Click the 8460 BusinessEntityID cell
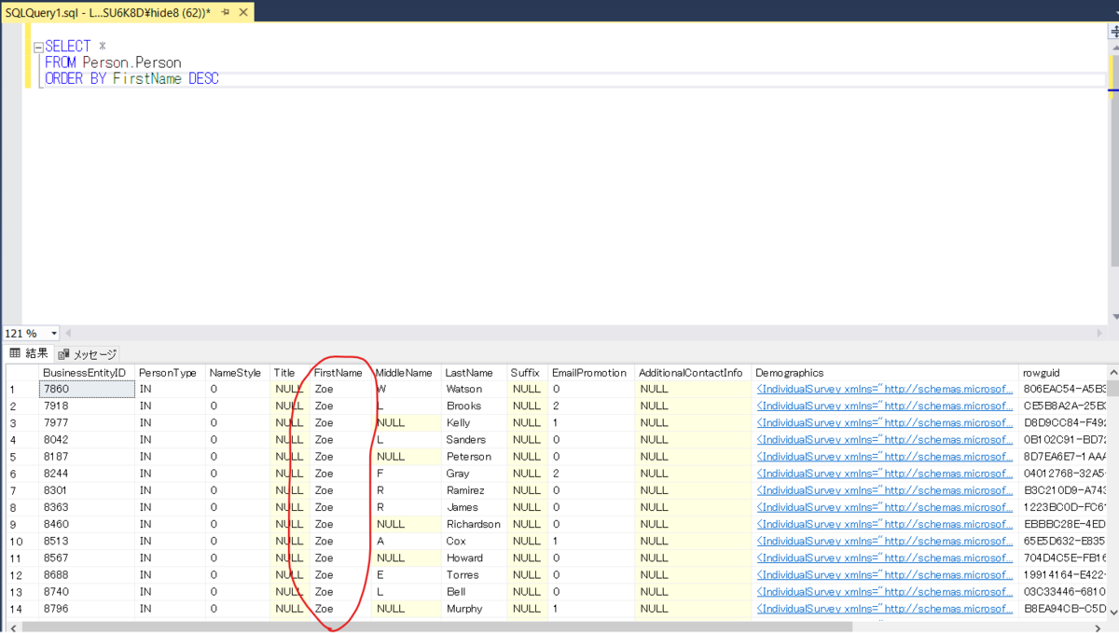Screen dimensions: 1119x633 pyautogui.click(x=87, y=524)
